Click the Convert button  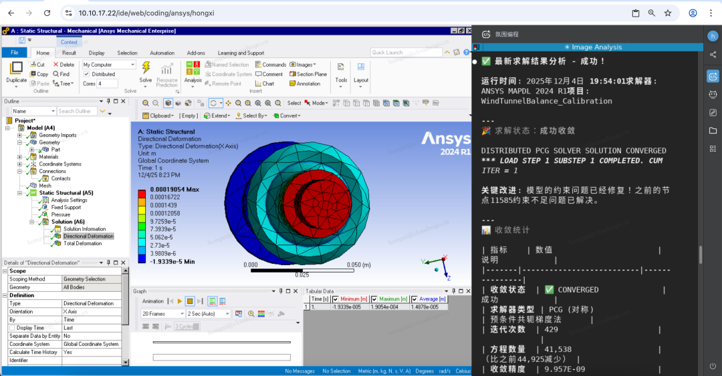286,116
